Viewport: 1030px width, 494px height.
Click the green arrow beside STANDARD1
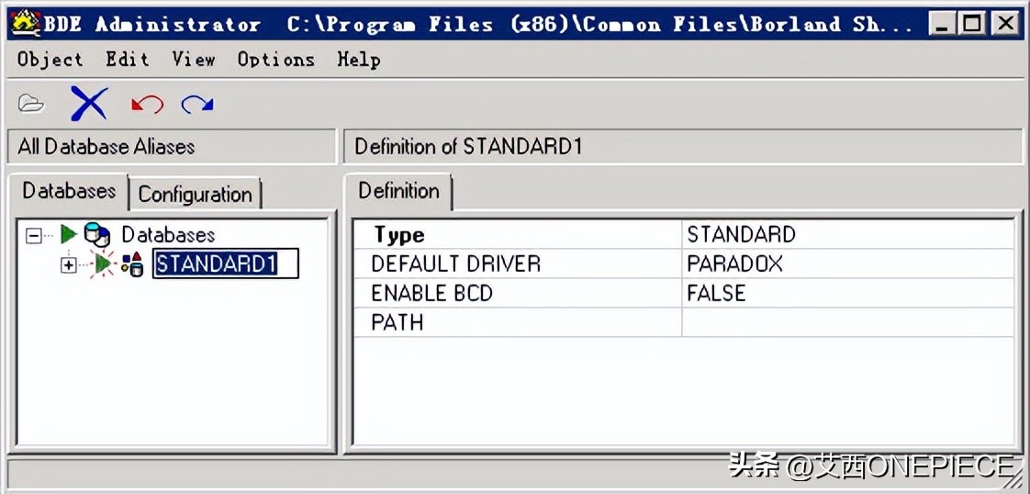click(103, 264)
